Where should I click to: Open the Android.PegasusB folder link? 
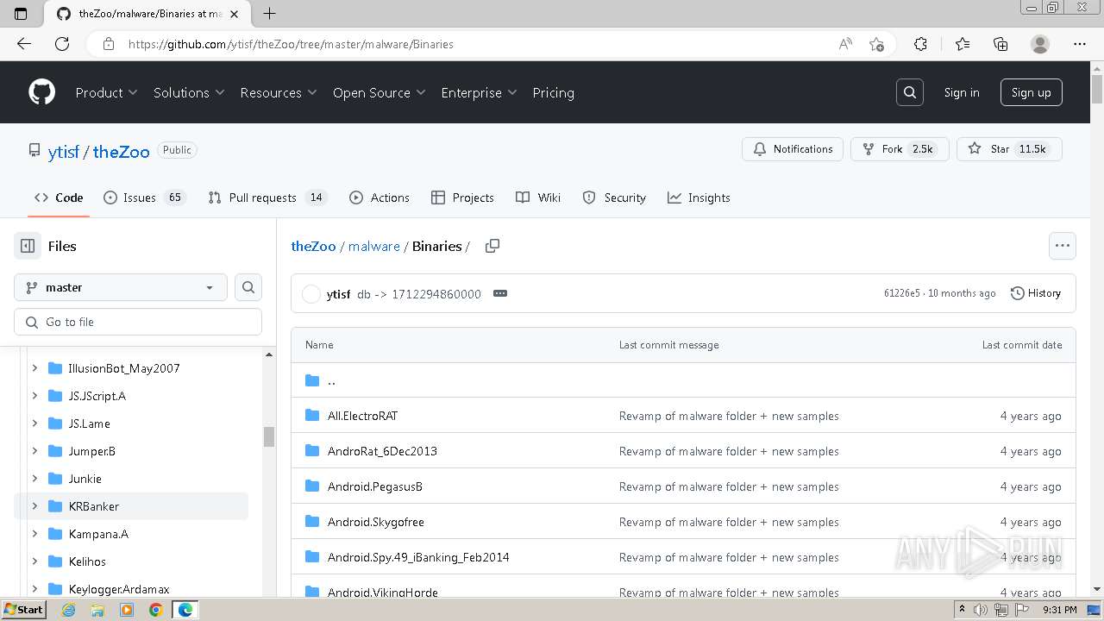point(374,486)
